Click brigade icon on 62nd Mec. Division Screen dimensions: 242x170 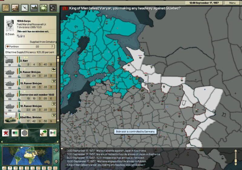coord(54,115)
